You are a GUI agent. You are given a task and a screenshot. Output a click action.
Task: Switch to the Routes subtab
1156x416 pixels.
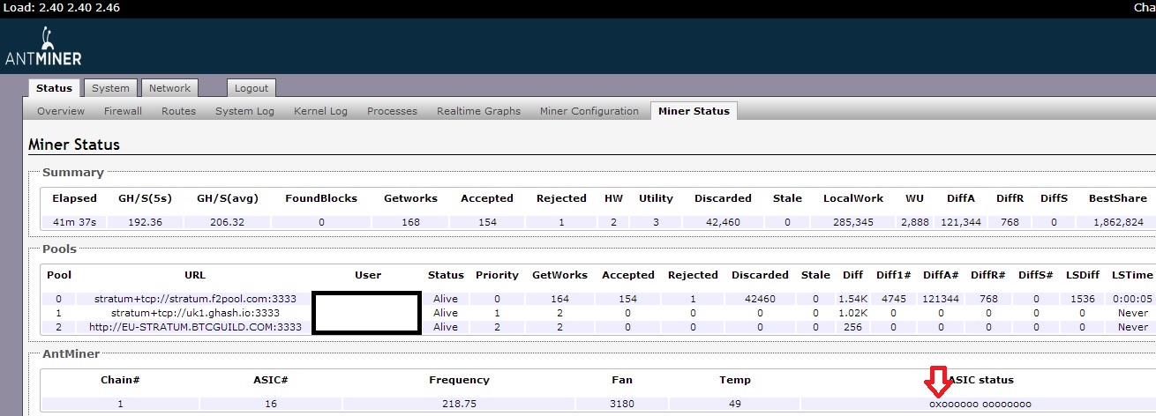tap(178, 111)
